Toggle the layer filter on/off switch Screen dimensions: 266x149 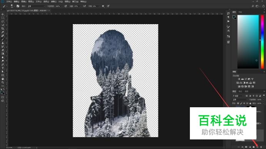264,95
